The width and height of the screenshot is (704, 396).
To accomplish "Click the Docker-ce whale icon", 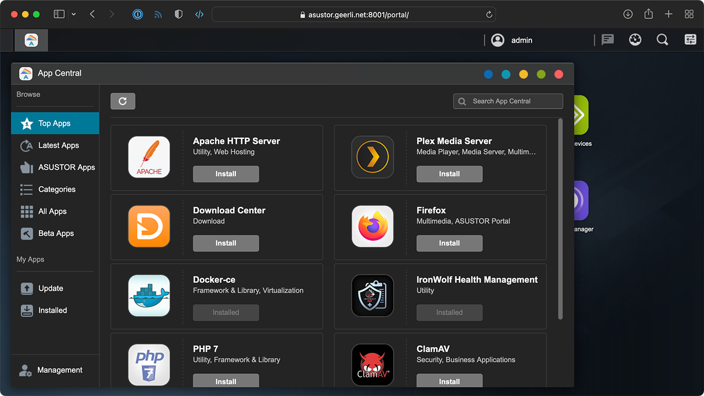I will pyautogui.click(x=149, y=296).
